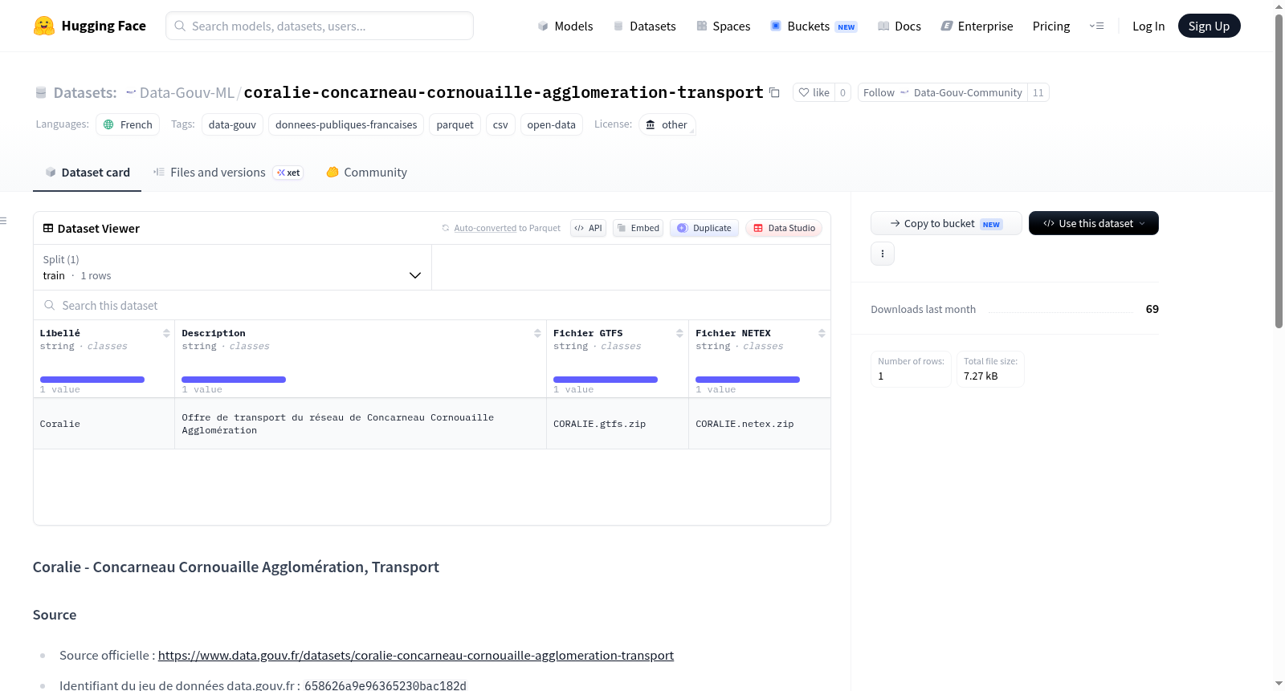
Task: Click the left edge sidebar toggle icon
Action: point(3,220)
